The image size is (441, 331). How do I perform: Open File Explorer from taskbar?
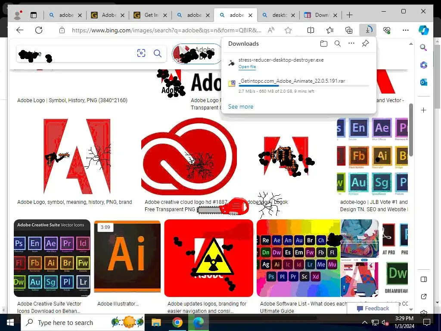click(x=156, y=322)
